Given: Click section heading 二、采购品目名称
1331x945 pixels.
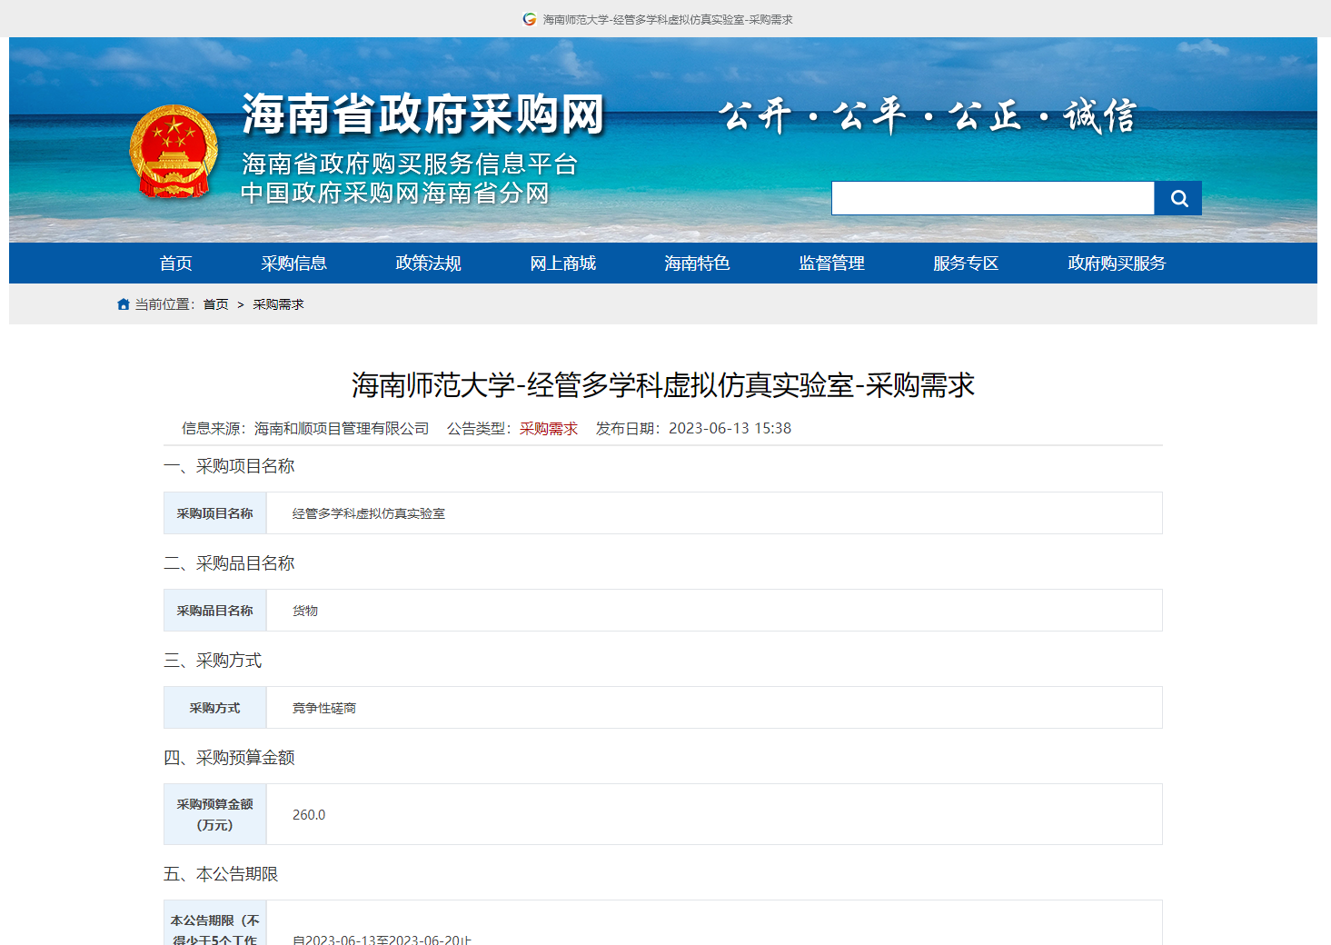Looking at the screenshot, I should click(x=229, y=563).
